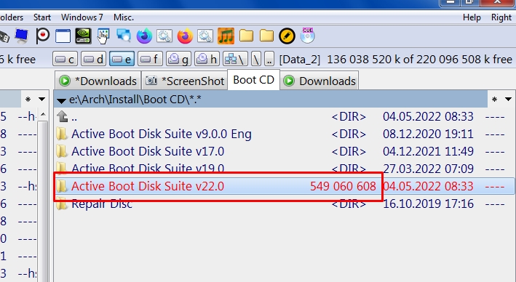Click left panel scrollbar up arrow

pos(43,115)
